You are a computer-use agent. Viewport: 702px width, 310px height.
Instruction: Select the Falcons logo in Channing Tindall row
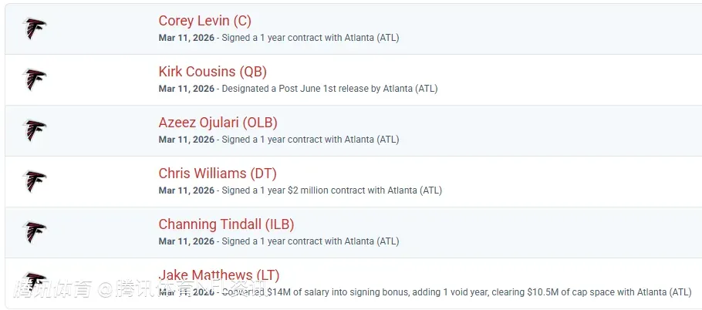coord(35,232)
